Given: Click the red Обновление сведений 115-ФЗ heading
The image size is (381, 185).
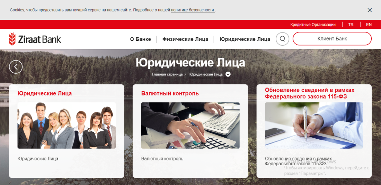Looking at the screenshot, I should [x=309, y=93].
